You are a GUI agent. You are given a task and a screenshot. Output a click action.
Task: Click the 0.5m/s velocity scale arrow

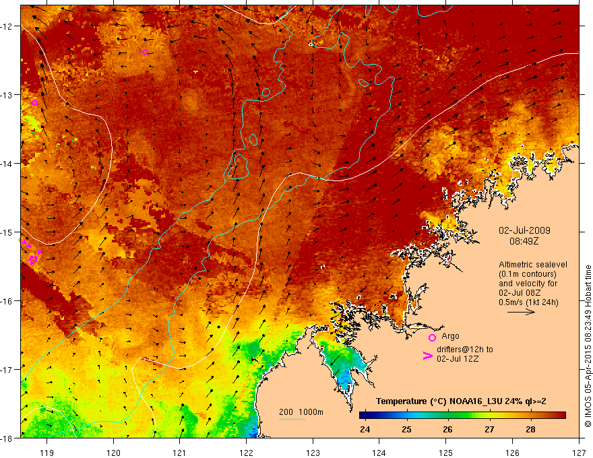(521, 312)
